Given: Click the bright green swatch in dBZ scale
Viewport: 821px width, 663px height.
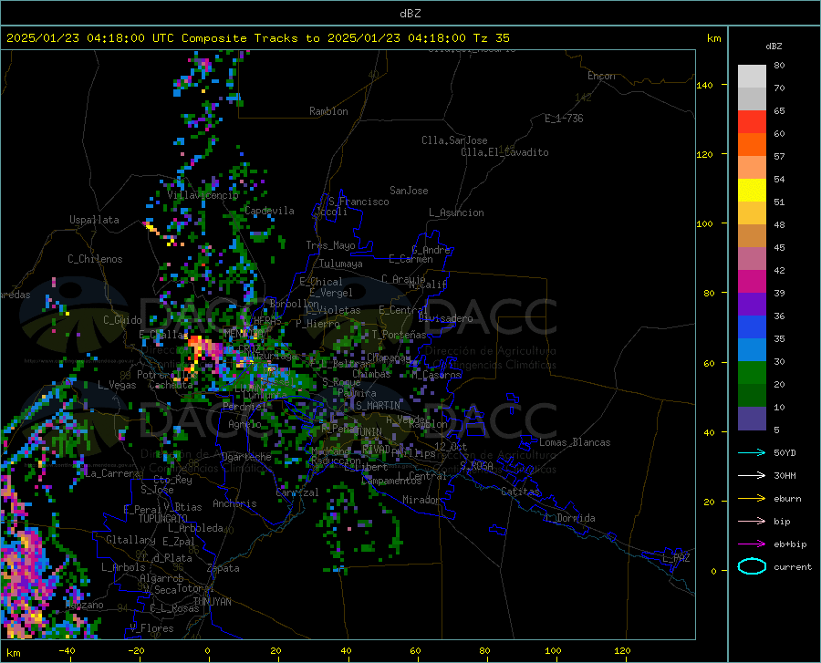Looking at the screenshot, I should point(752,373).
